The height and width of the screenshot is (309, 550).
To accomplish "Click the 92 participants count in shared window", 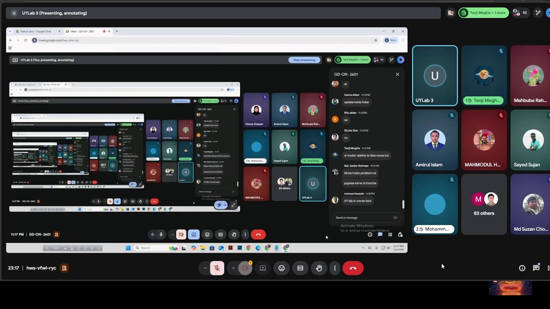I will [x=379, y=60].
